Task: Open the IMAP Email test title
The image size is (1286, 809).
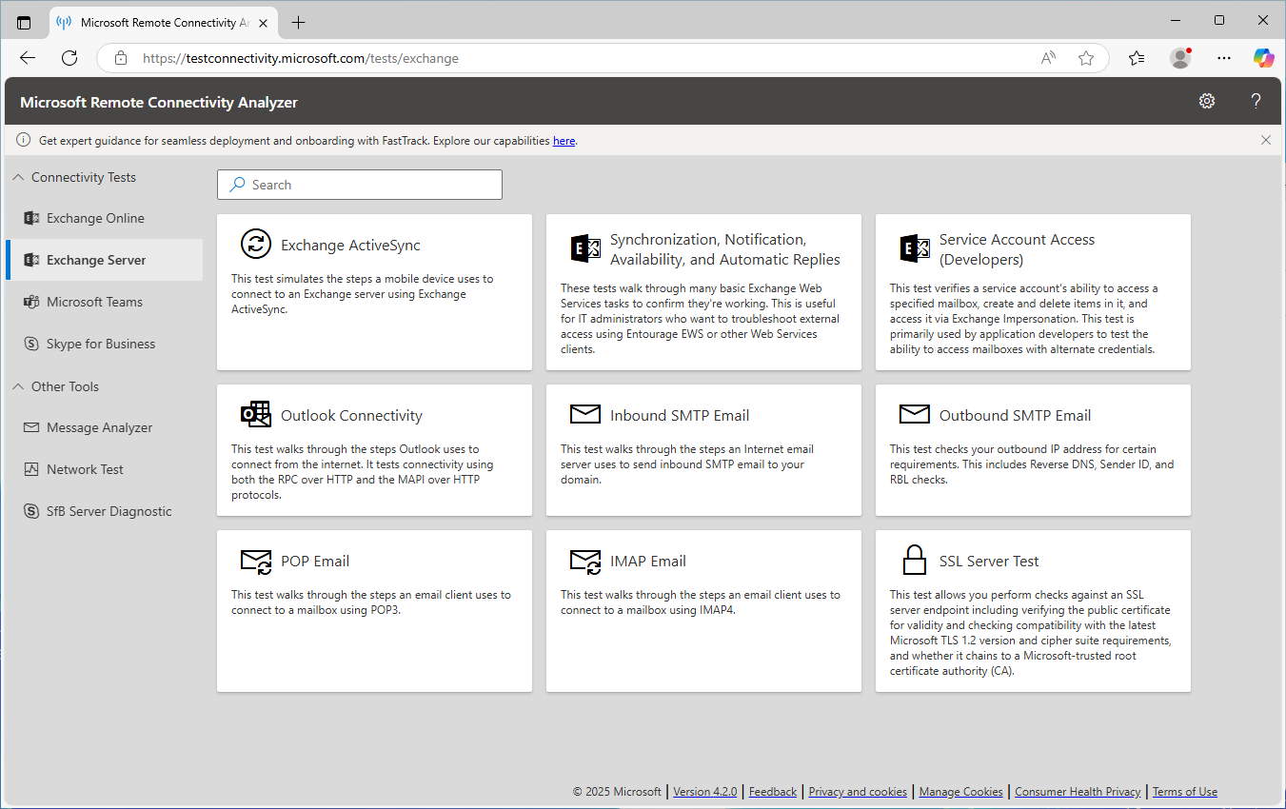Action: click(648, 562)
